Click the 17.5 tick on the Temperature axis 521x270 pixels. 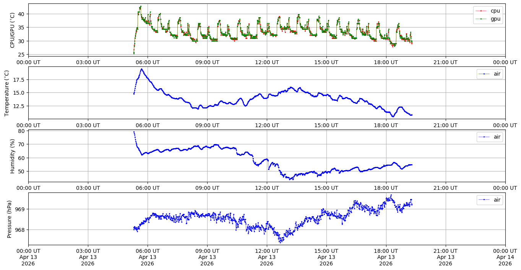(x=18, y=80)
